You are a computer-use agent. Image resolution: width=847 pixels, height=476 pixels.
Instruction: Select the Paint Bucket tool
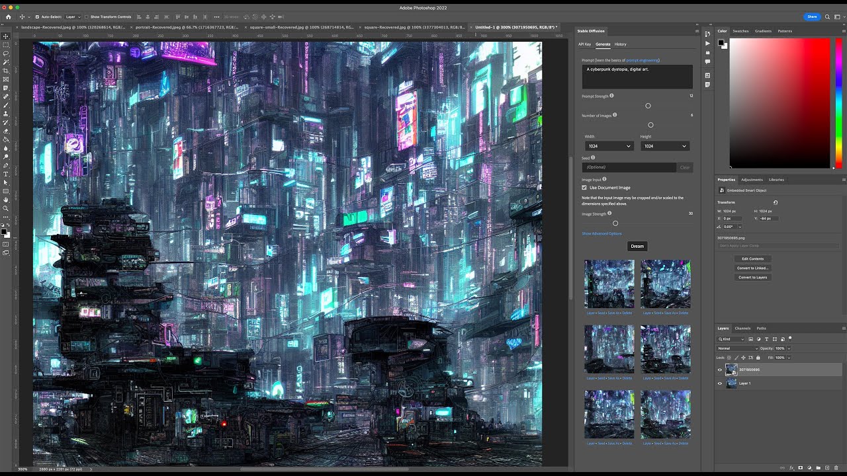(5, 139)
